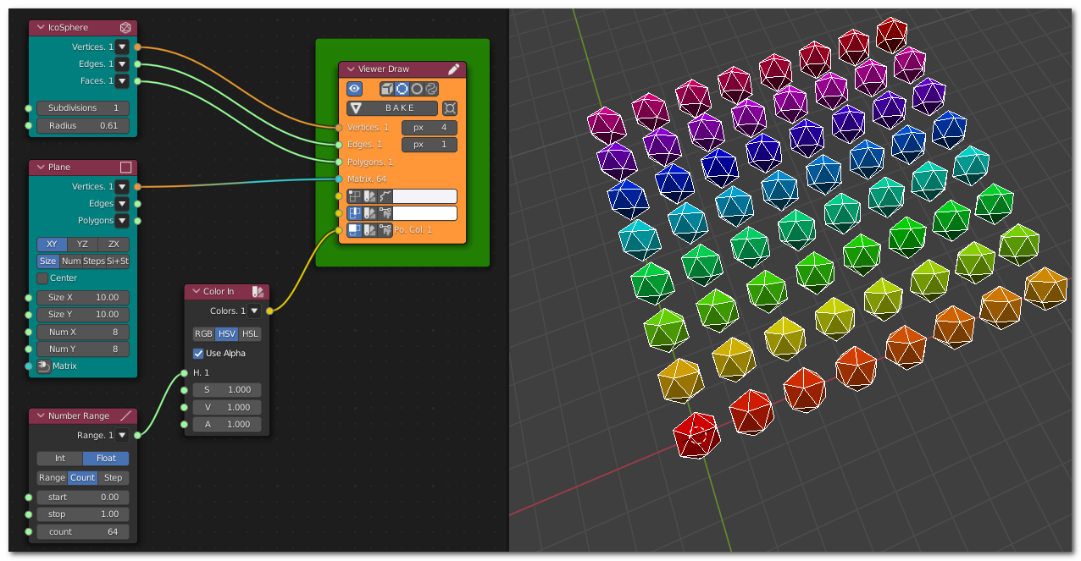Click the curve icon in the vertex color row
This screenshot has width=1081, height=561.
coord(385,196)
